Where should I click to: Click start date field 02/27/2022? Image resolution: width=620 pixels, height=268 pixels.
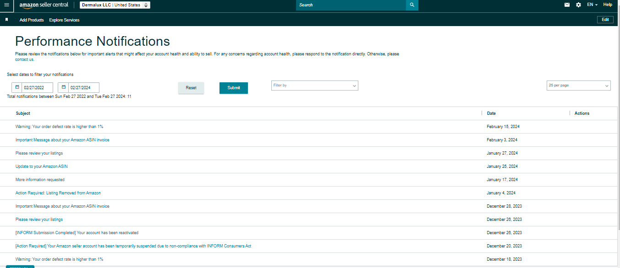pos(37,88)
